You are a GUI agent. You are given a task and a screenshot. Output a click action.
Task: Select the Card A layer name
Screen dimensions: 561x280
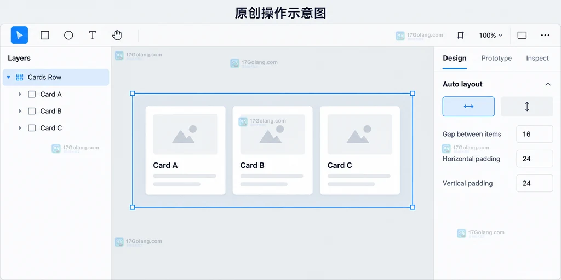[51, 94]
